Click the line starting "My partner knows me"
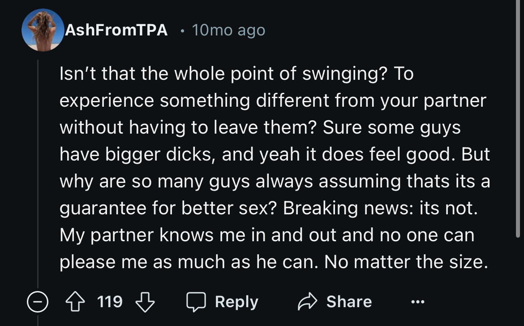 pyautogui.click(x=266, y=235)
